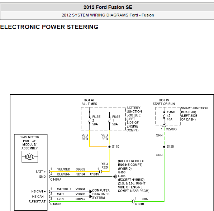
Task: Click '(RIGHT FRONT OF ENGINE COMPT)' location note
Action: (131, 163)
